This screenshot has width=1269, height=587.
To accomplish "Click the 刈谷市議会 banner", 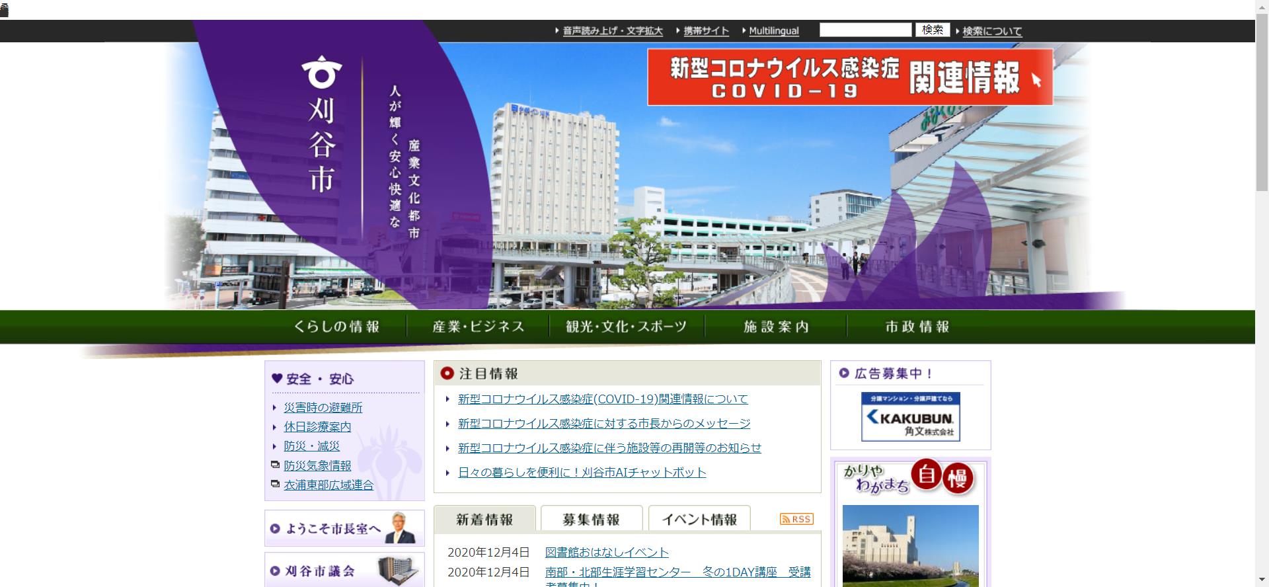I will tap(344, 570).
